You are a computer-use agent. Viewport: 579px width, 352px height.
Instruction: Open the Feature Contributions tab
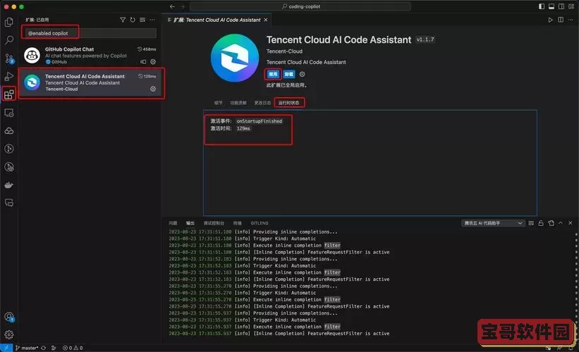[x=238, y=103]
